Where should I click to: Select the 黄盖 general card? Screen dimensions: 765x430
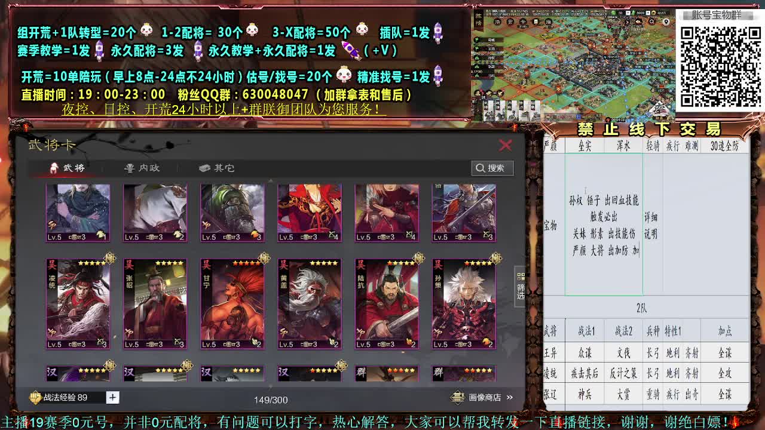pyautogui.click(x=310, y=303)
